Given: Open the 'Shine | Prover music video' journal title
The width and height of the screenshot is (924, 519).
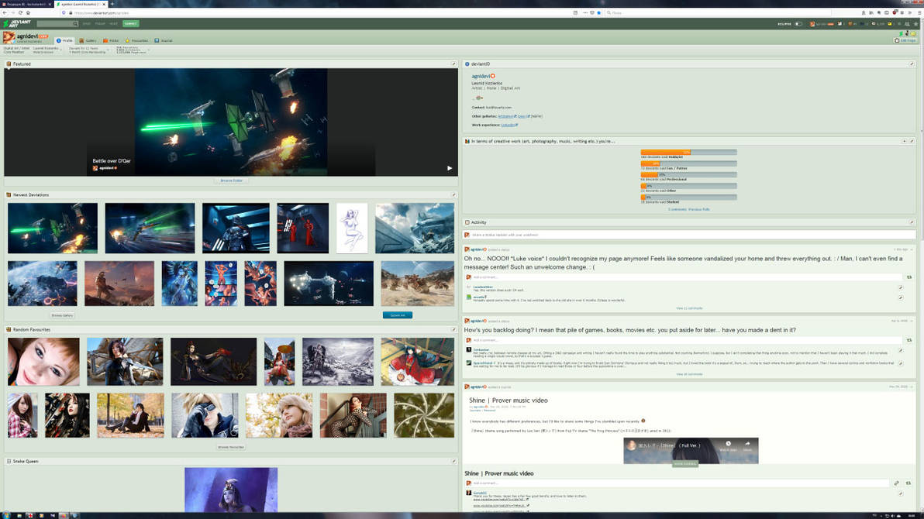Looking at the screenshot, I should coord(509,400).
